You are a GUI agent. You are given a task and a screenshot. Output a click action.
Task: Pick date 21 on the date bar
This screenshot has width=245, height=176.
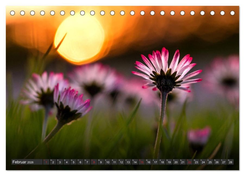point(183,162)
